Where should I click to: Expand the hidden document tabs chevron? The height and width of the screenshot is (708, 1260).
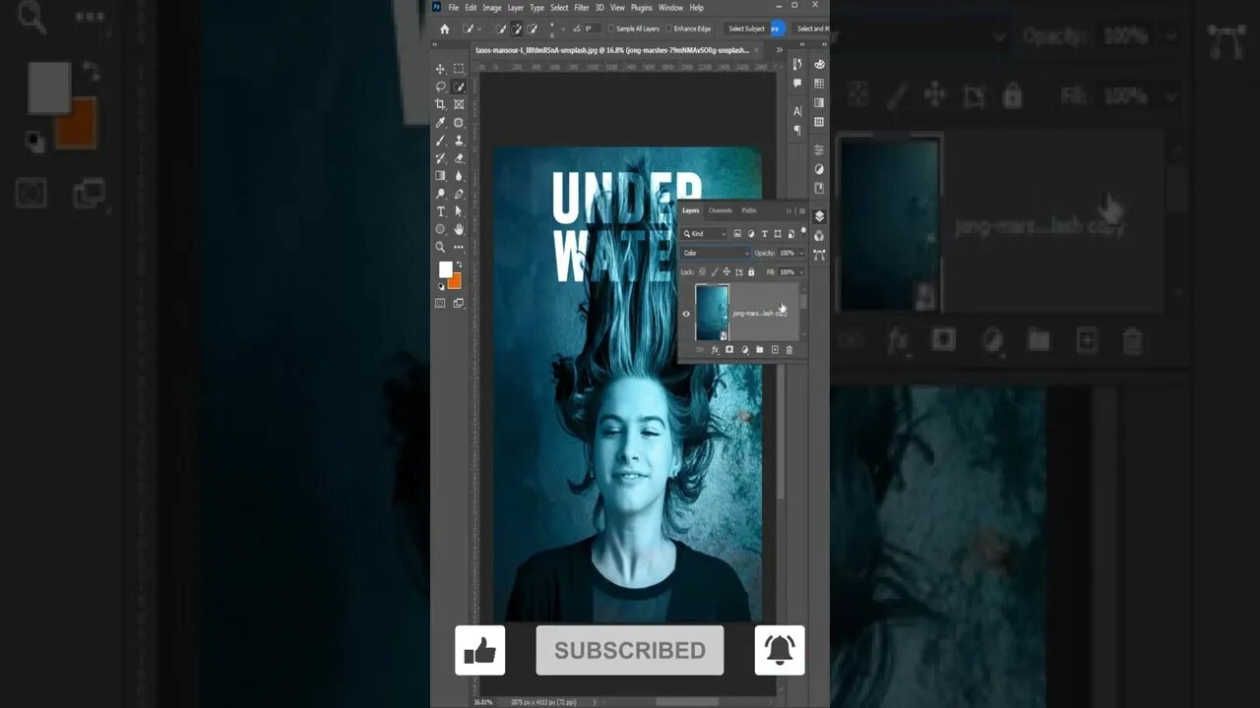779,49
